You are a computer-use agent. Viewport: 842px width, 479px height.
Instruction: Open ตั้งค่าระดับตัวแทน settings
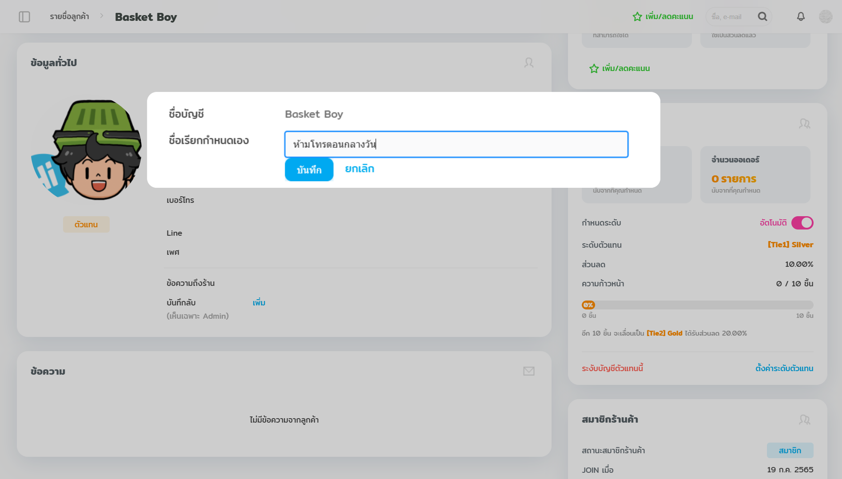click(x=784, y=368)
